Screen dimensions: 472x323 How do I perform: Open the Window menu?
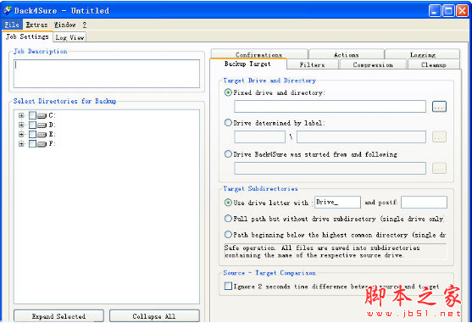64,25
